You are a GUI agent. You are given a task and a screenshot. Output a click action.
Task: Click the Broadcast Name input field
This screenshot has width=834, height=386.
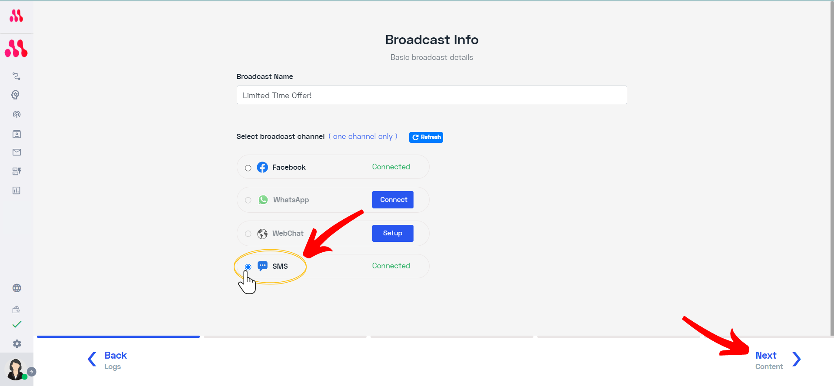coord(432,95)
